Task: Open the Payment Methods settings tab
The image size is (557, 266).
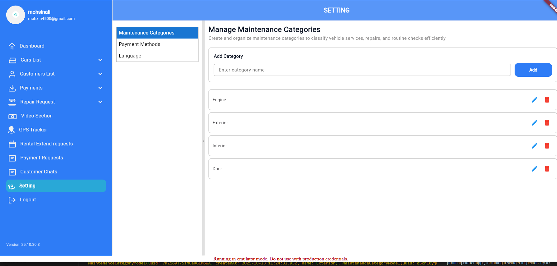Action: 139,44
